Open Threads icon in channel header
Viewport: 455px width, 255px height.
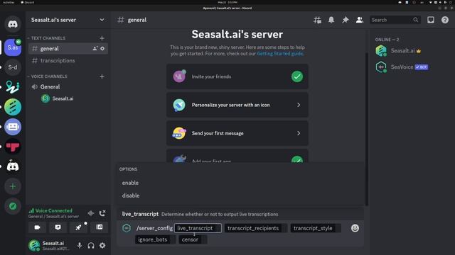318,20
